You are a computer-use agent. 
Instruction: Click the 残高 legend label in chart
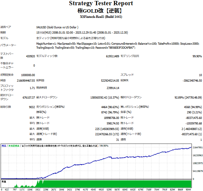tap(4, 145)
